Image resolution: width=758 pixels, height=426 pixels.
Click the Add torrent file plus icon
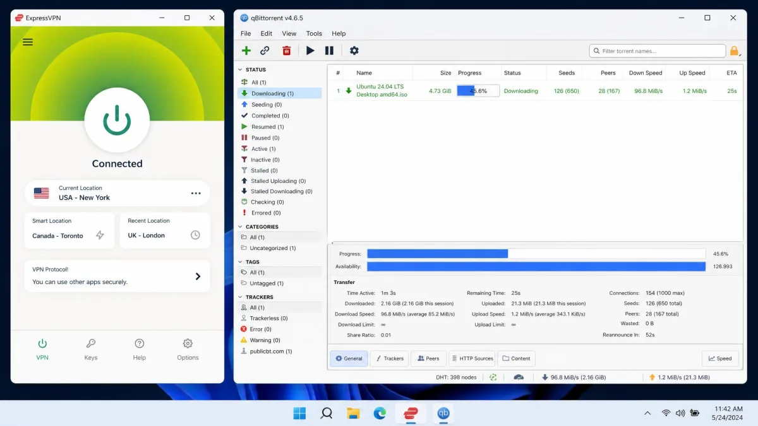tap(246, 50)
